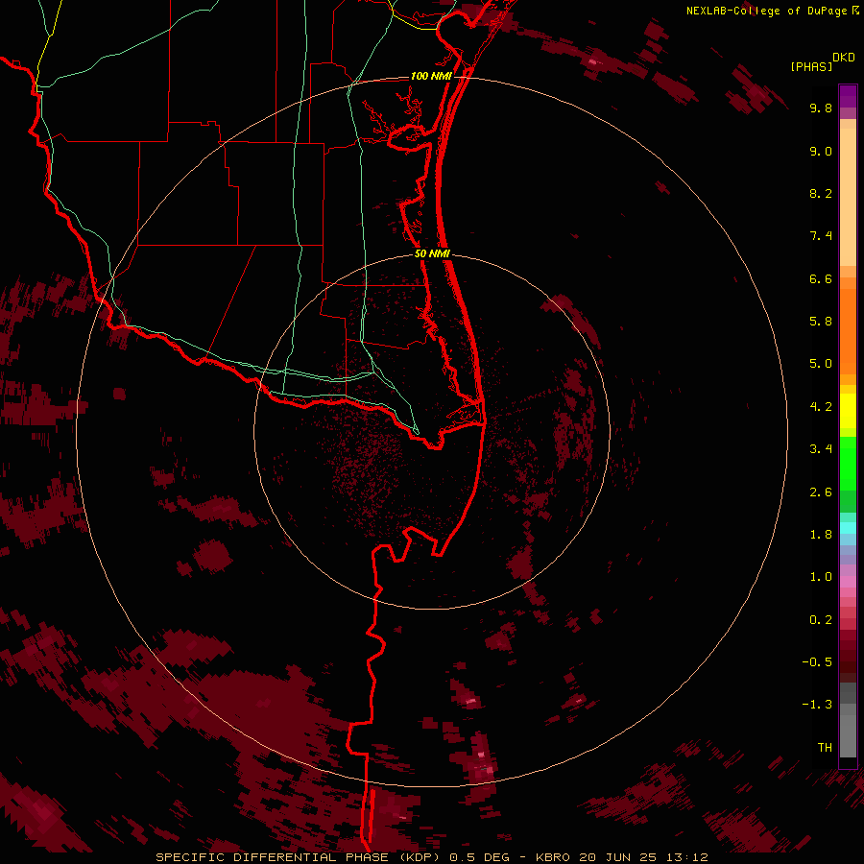Screen dimensions: 864x864
Task: Pick the bright green segment of the color bar
Action: point(848,464)
